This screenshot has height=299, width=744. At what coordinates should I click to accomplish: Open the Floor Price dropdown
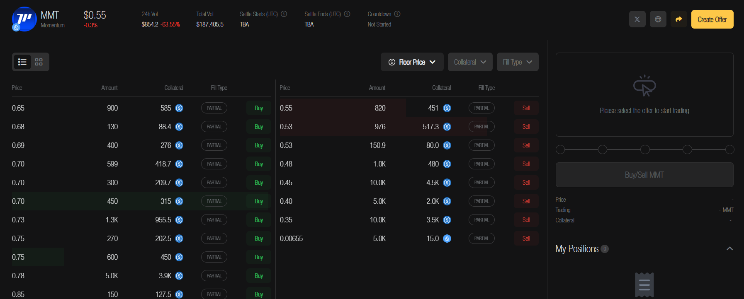[x=412, y=62]
